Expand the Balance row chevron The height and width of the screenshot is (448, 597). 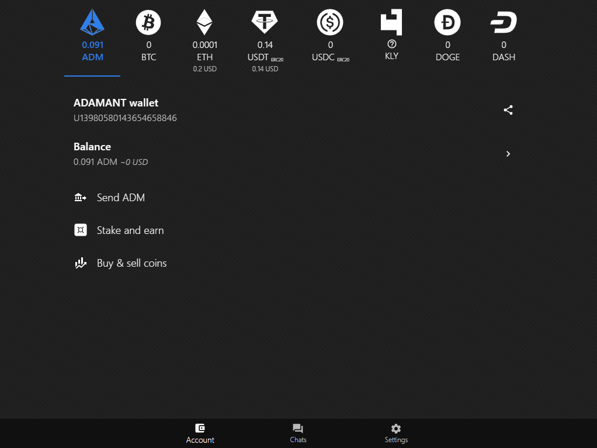(x=508, y=154)
